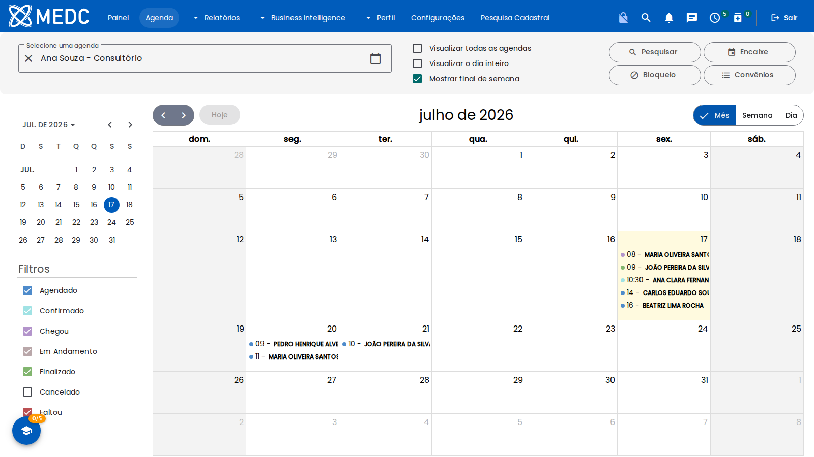The height and width of the screenshot is (457, 814).
Task: Open the 16 Beatriz Lima Rocha appointment
Action: (x=664, y=305)
